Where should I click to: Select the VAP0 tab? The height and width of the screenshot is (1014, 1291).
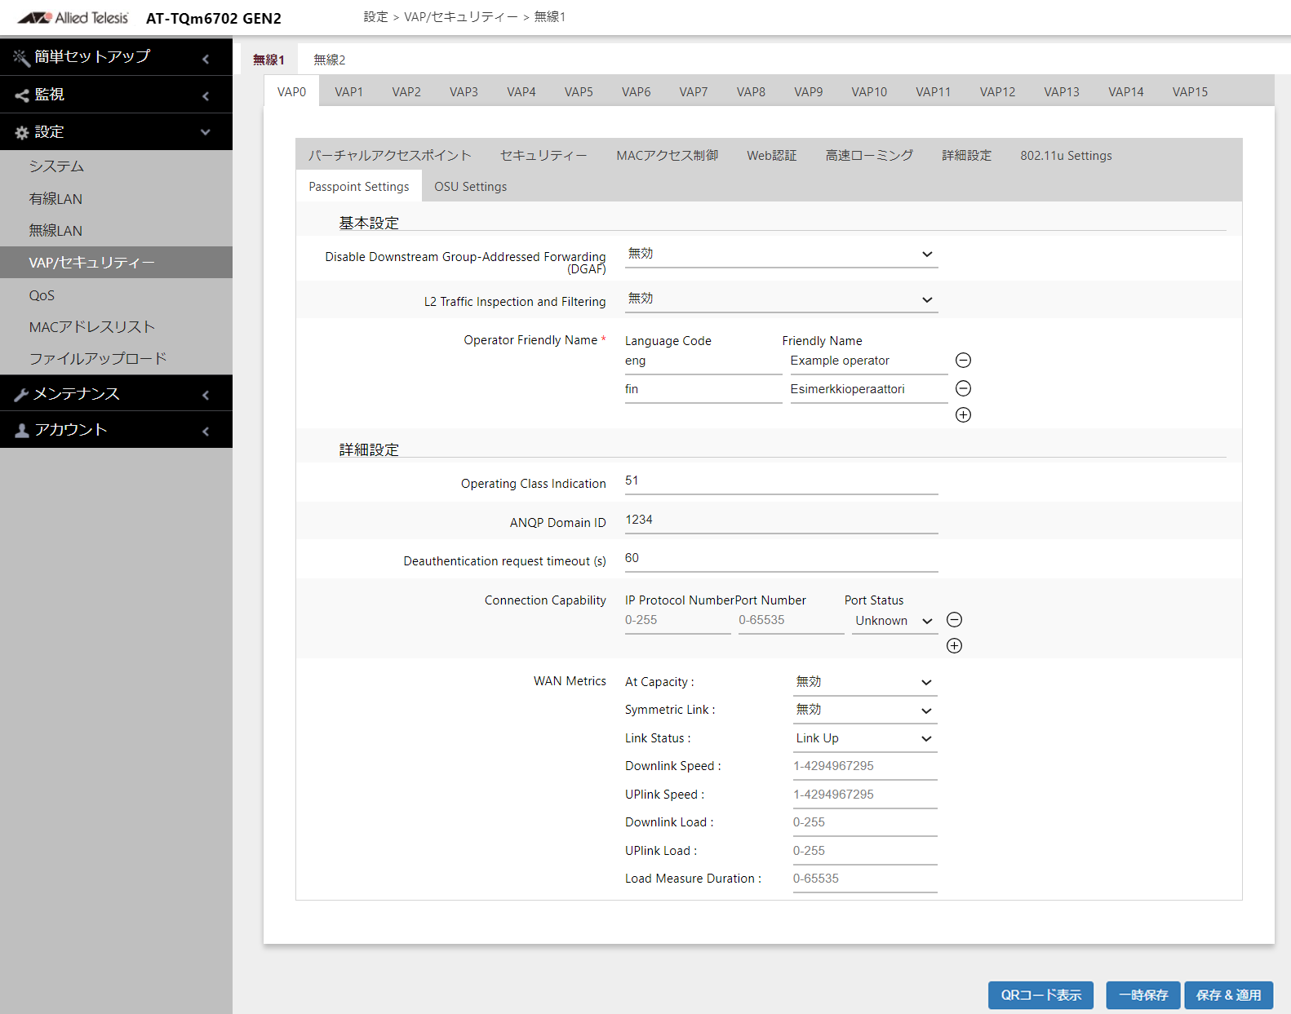point(291,91)
